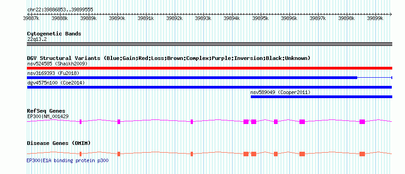Click the blue dgv4575n100 gain variant bar
The width and height of the screenshot is (405, 174).
(x=209, y=87)
